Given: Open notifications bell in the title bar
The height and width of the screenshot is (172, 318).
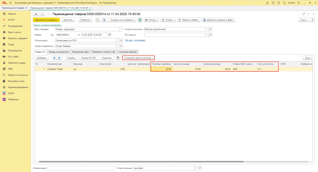Looking at the screenshot, I should pos(267,3).
